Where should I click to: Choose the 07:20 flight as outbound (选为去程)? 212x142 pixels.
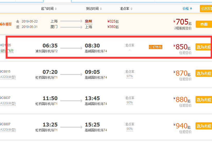coord(204,73)
